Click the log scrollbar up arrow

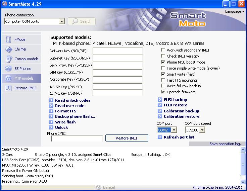[x=243, y=150]
